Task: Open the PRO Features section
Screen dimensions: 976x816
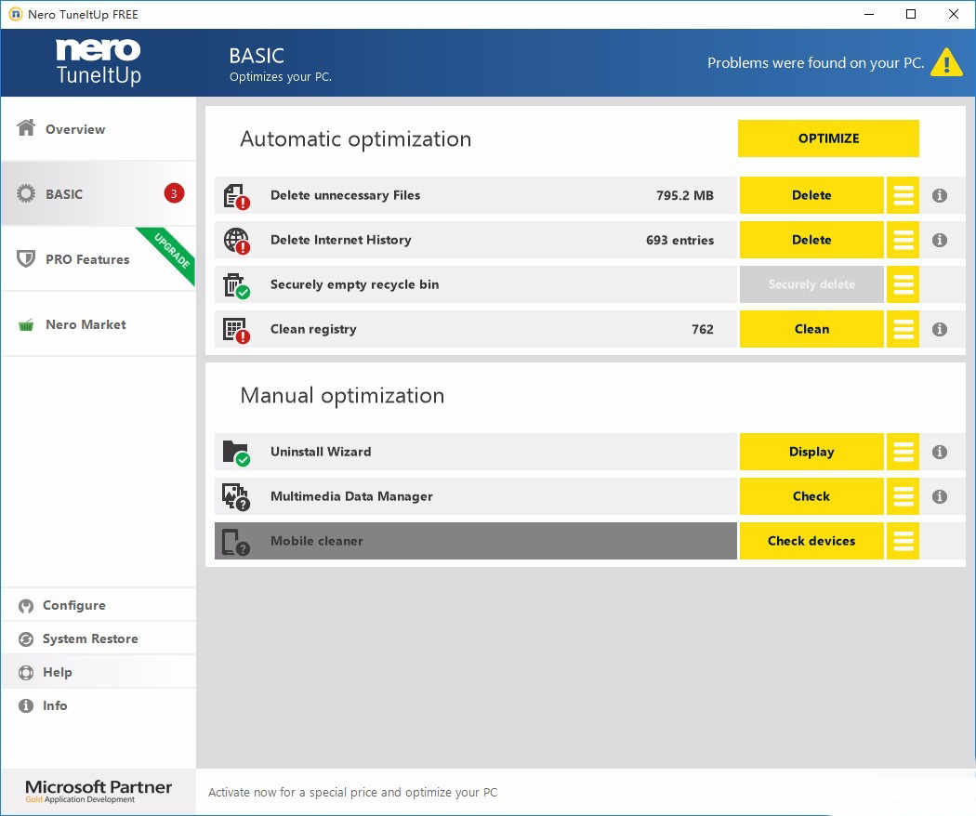Action: point(99,259)
